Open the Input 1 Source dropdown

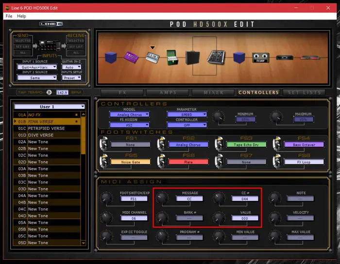tap(37, 67)
